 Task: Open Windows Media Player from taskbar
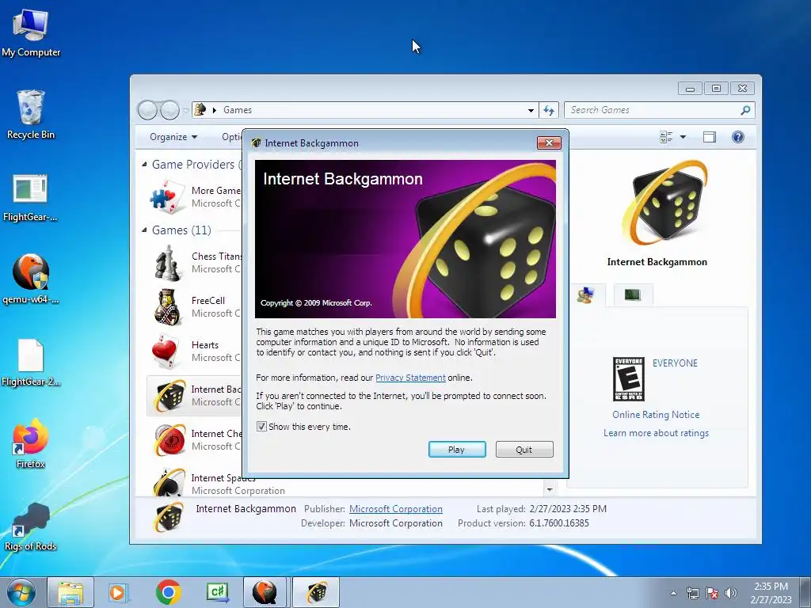pos(119,592)
